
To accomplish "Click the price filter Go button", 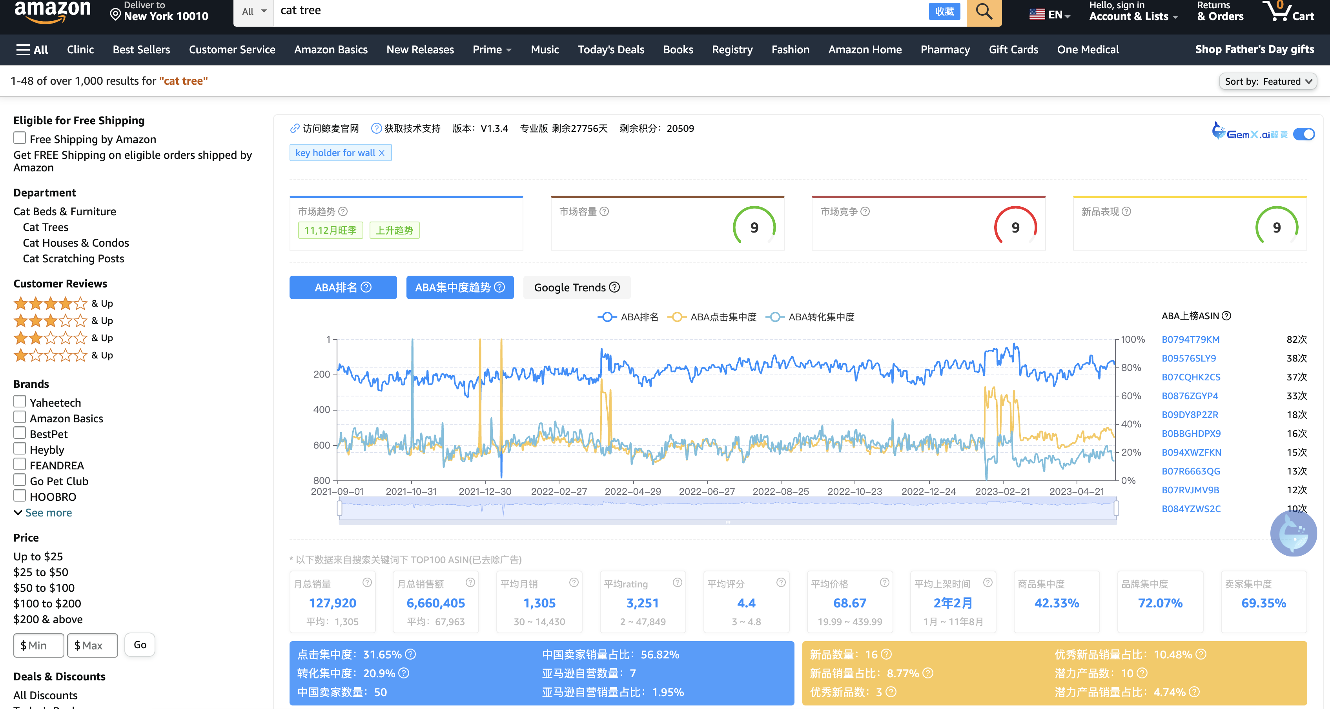I will click(x=140, y=645).
